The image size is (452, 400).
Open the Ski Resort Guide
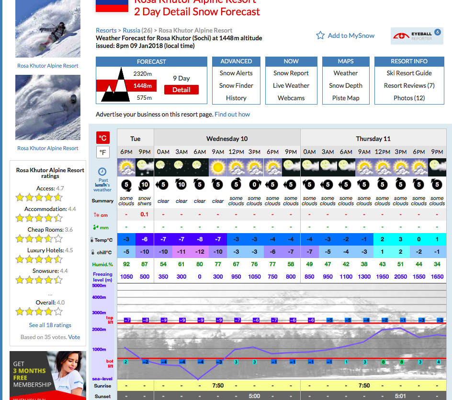click(x=409, y=73)
